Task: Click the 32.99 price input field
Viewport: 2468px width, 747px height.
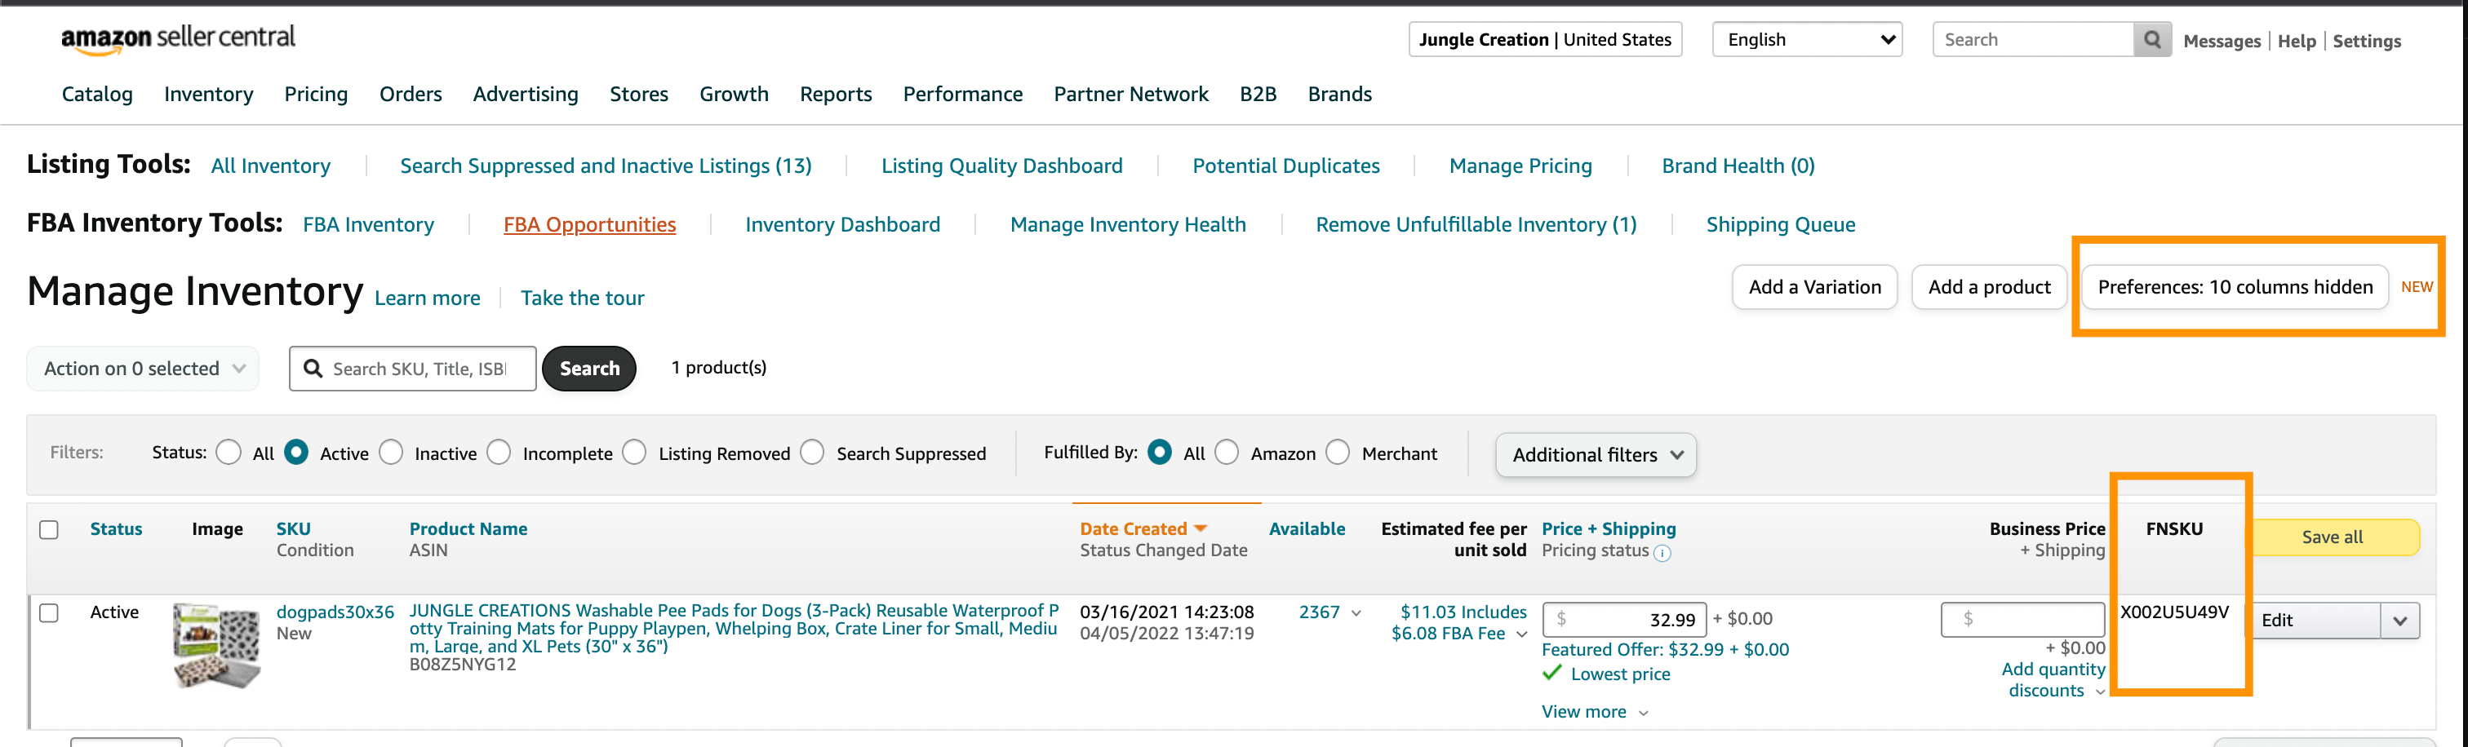Action: (x=1624, y=620)
